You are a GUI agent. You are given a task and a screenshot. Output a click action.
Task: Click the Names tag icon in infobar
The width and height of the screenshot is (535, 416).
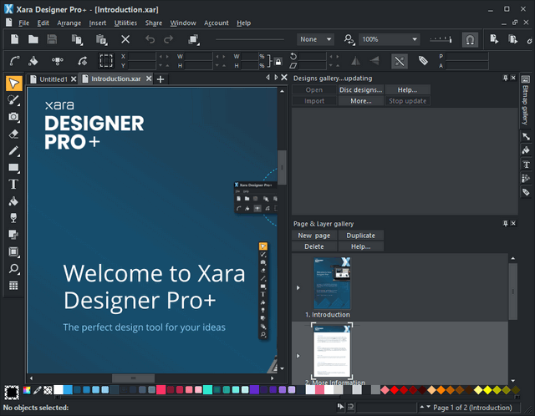[x=423, y=61]
